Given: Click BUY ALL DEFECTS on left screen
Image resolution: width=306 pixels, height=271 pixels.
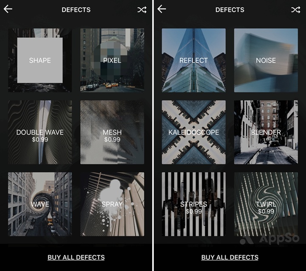Looking at the screenshot, I should click(76, 257).
